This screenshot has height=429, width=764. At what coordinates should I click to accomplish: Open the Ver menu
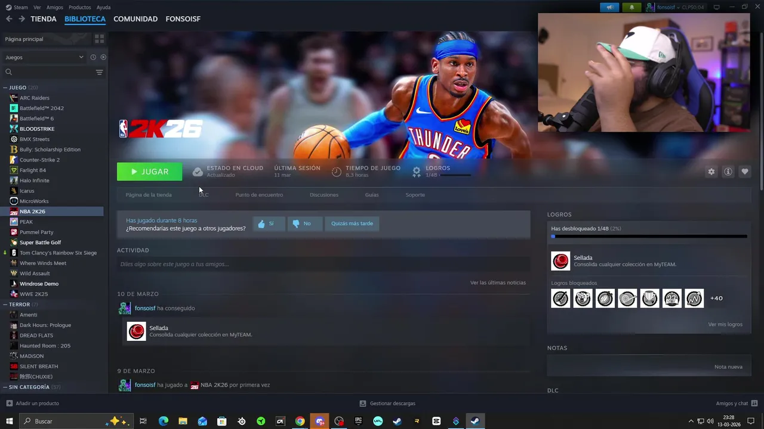[37, 7]
